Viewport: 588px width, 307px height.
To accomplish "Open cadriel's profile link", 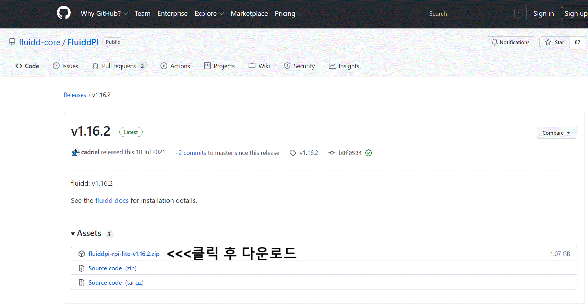I will [x=90, y=152].
